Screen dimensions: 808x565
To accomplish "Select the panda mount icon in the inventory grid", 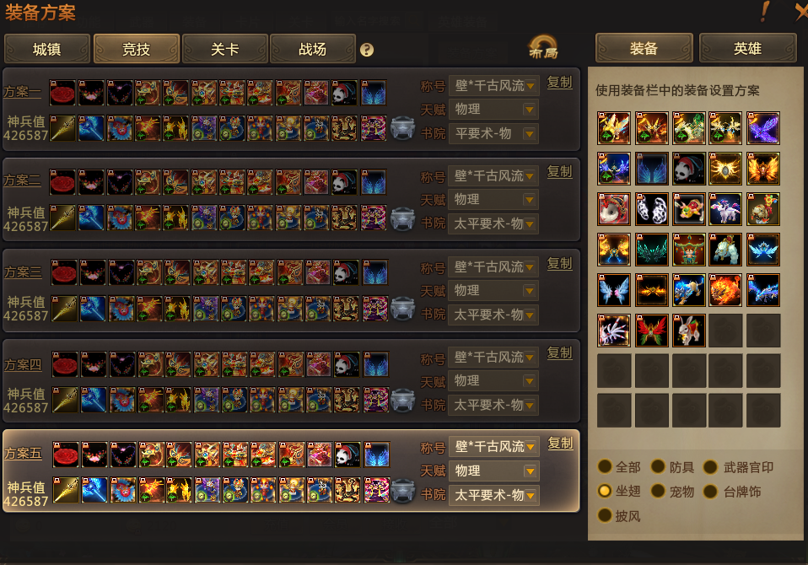I will coord(689,169).
